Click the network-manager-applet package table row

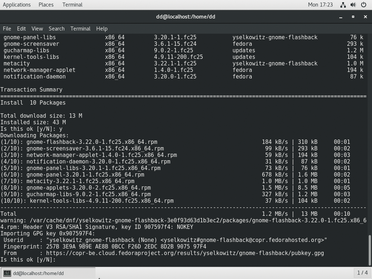pos(183,70)
